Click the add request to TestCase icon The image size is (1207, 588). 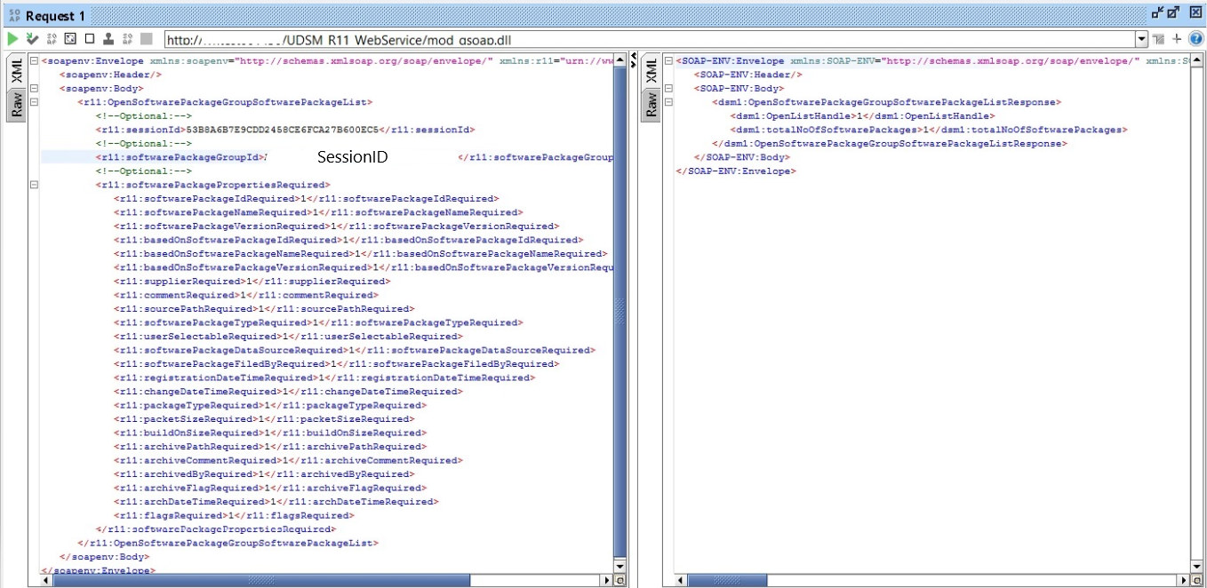32,39
